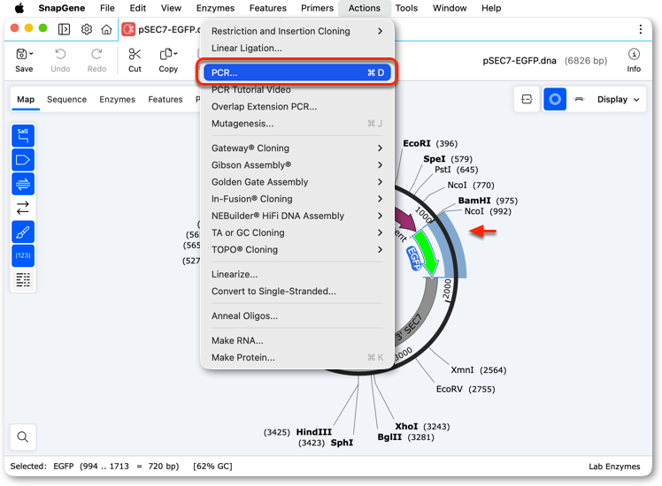Select Anneal Oligos... menu item

tap(297, 315)
